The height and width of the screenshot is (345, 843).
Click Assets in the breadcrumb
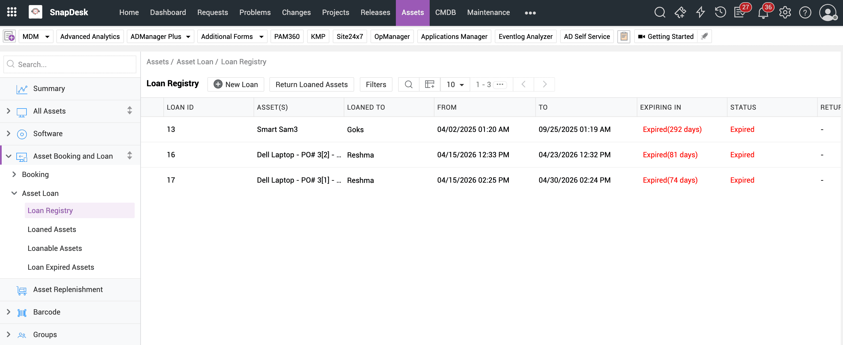point(157,62)
